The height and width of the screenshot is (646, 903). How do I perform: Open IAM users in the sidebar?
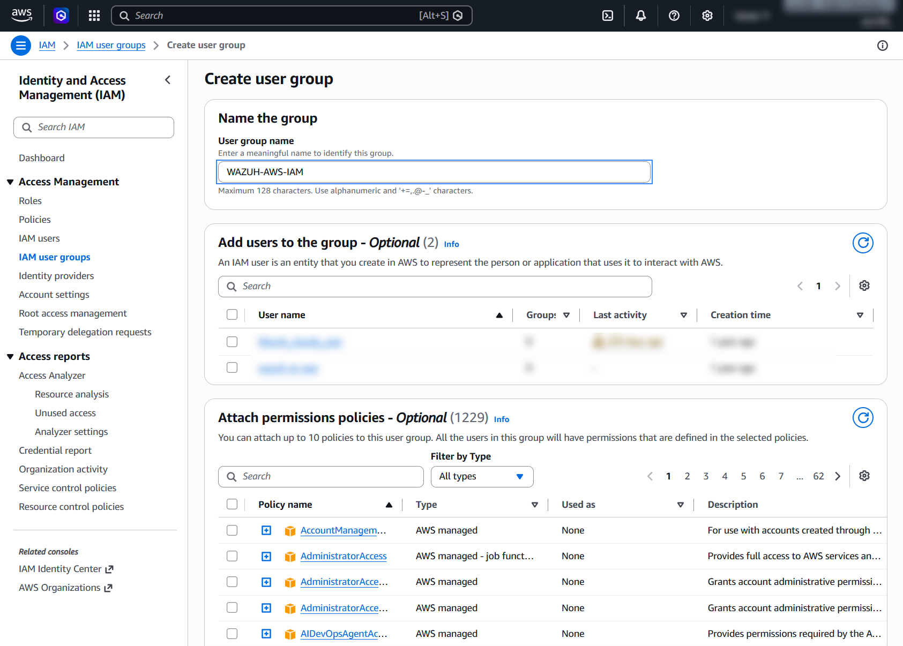coord(39,238)
